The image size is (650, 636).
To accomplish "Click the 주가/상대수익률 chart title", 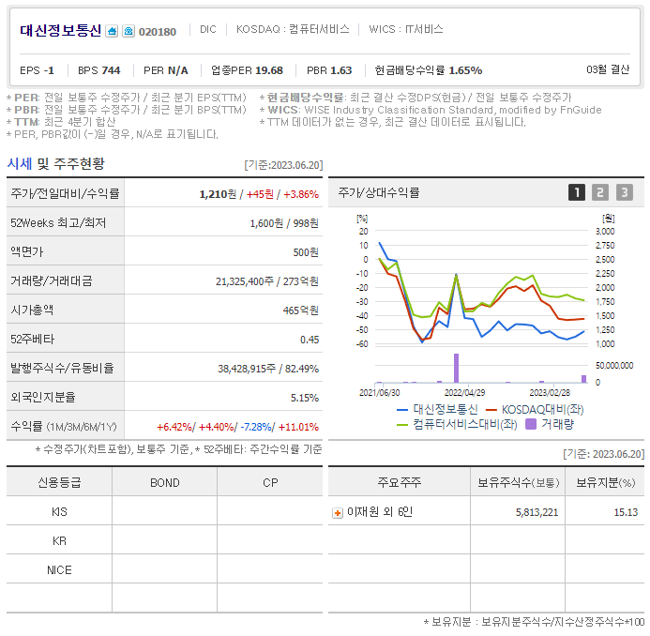I will (x=379, y=192).
